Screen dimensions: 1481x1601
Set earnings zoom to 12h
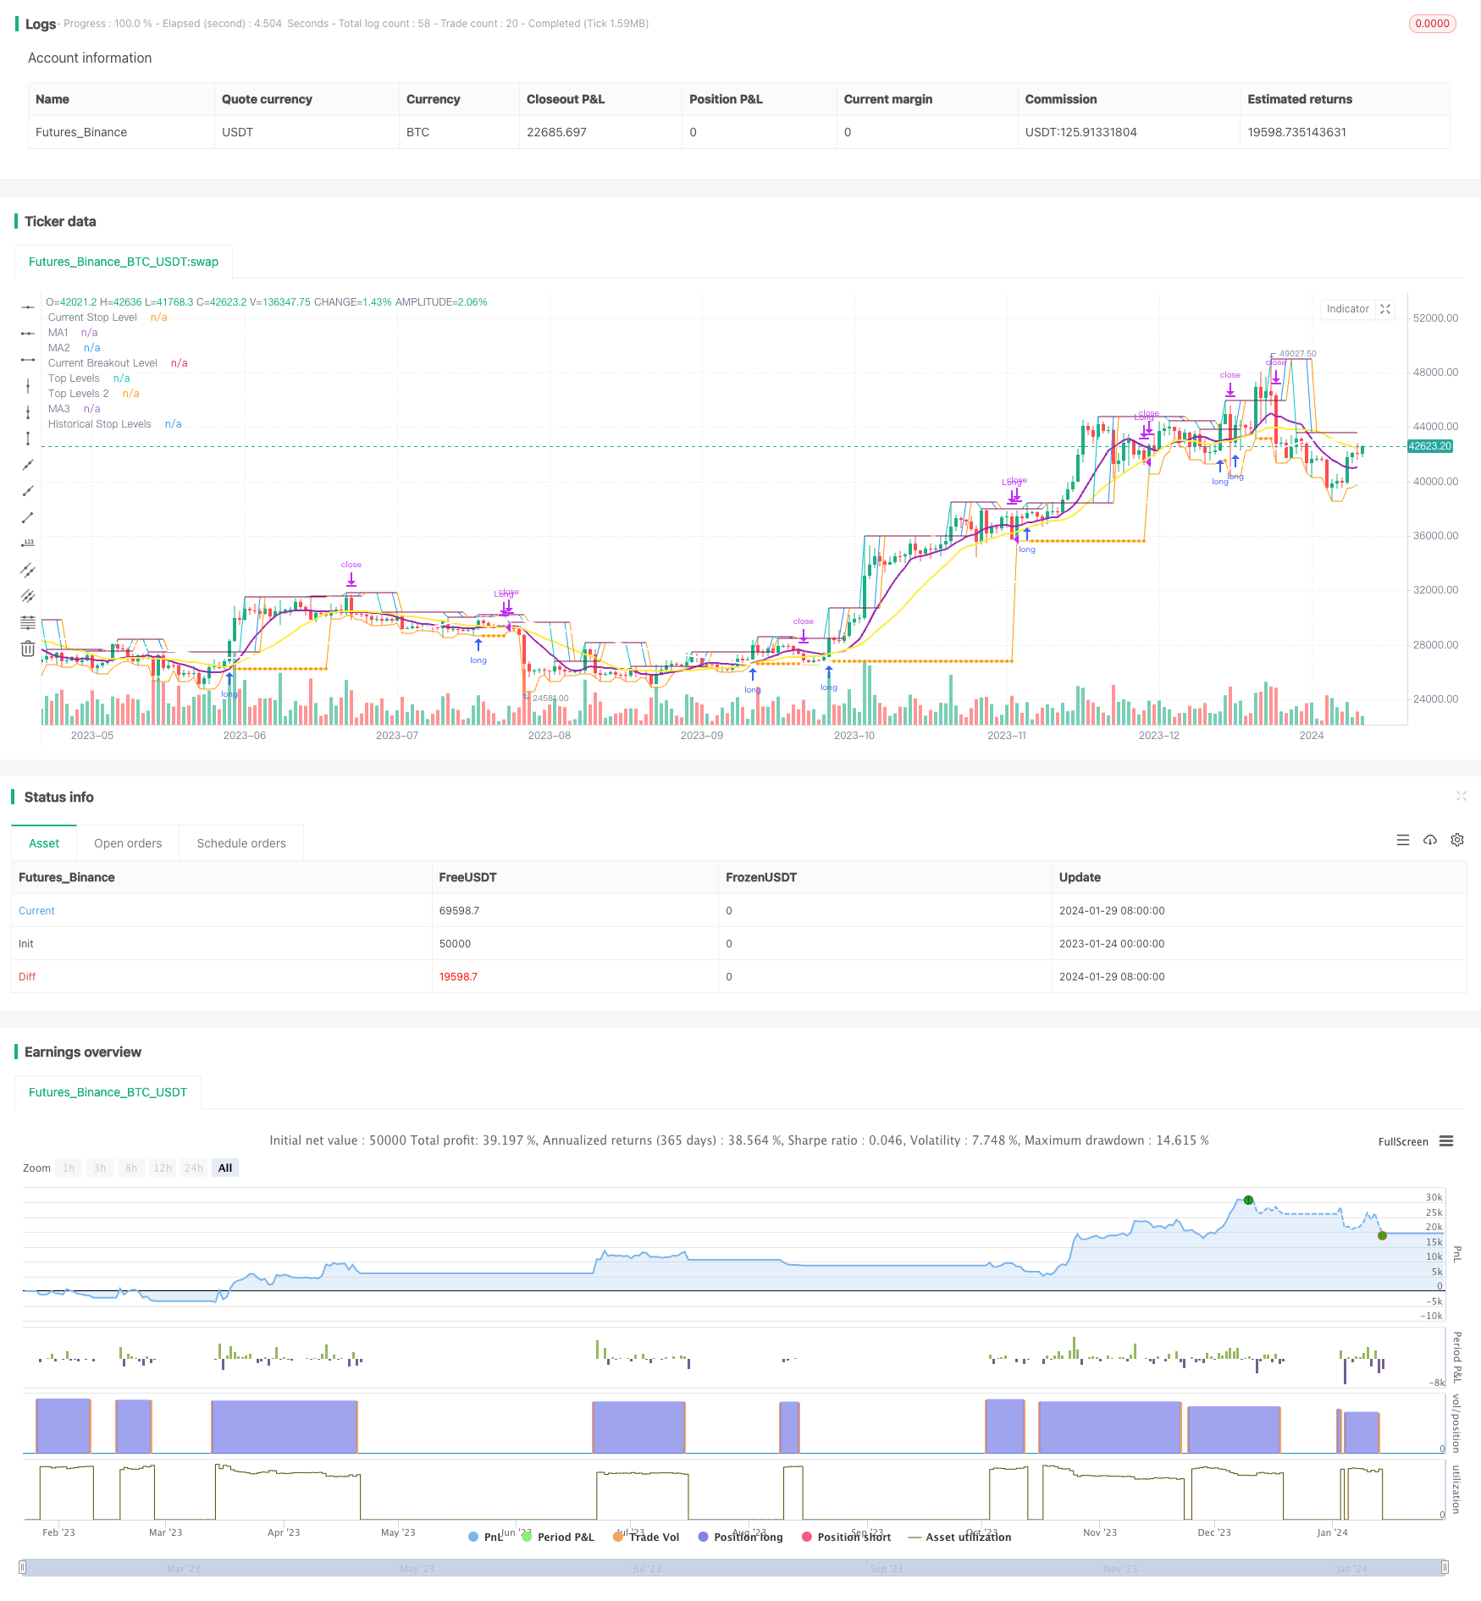163,1168
